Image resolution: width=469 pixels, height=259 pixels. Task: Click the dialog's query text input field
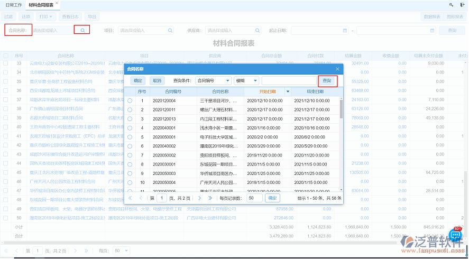coord(289,81)
